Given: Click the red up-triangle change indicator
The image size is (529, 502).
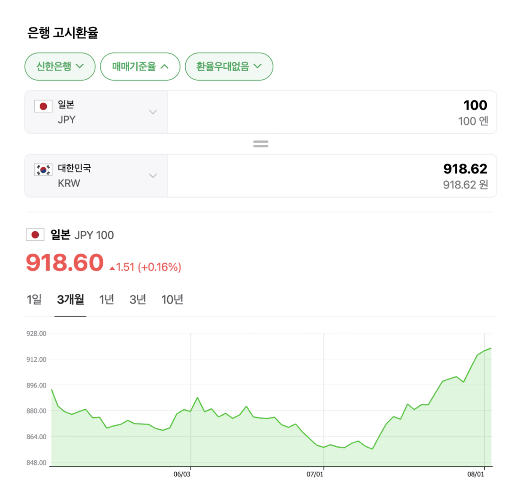Looking at the screenshot, I should click(x=112, y=268).
